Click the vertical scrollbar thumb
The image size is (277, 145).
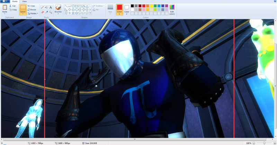point(275,86)
